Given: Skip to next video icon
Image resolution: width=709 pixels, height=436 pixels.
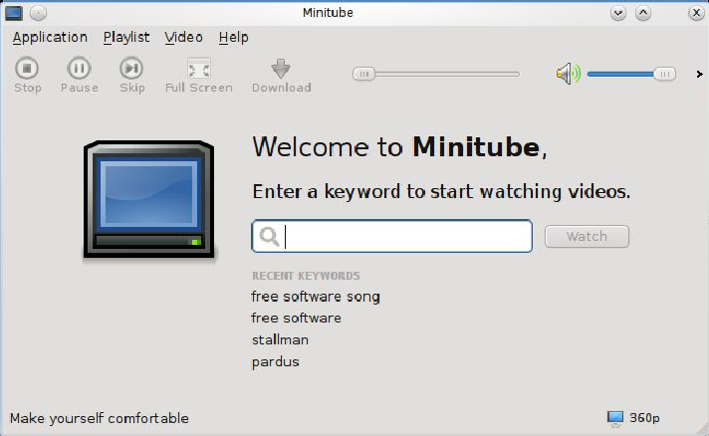Looking at the screenshot, I should pos(131,69).
